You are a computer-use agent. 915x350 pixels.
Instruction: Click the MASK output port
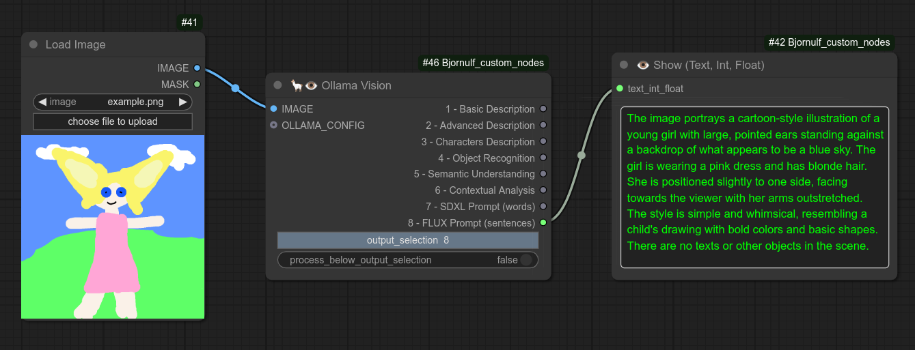point(197,85)
